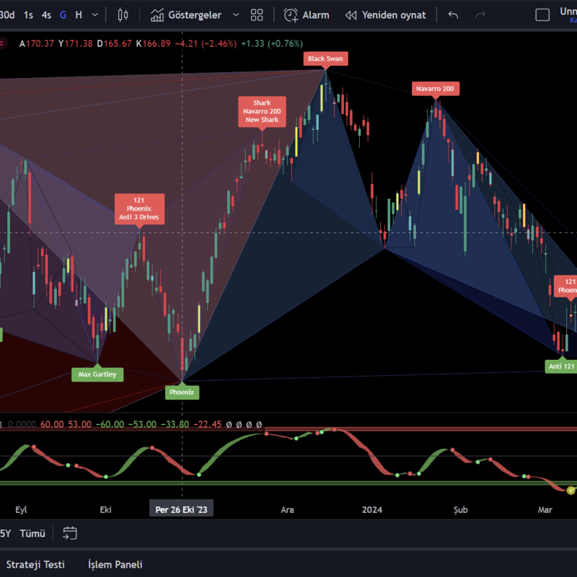577x577 pixels.
Task: Click the layout square icon at top right
Action: pyautogui.click(x=542, y=14)
